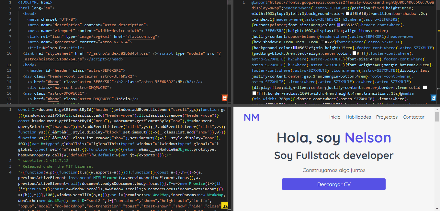Pick the footer background-color #5651e5 swatch
This screenshot has height=211, width=440.
pos(295,48)
